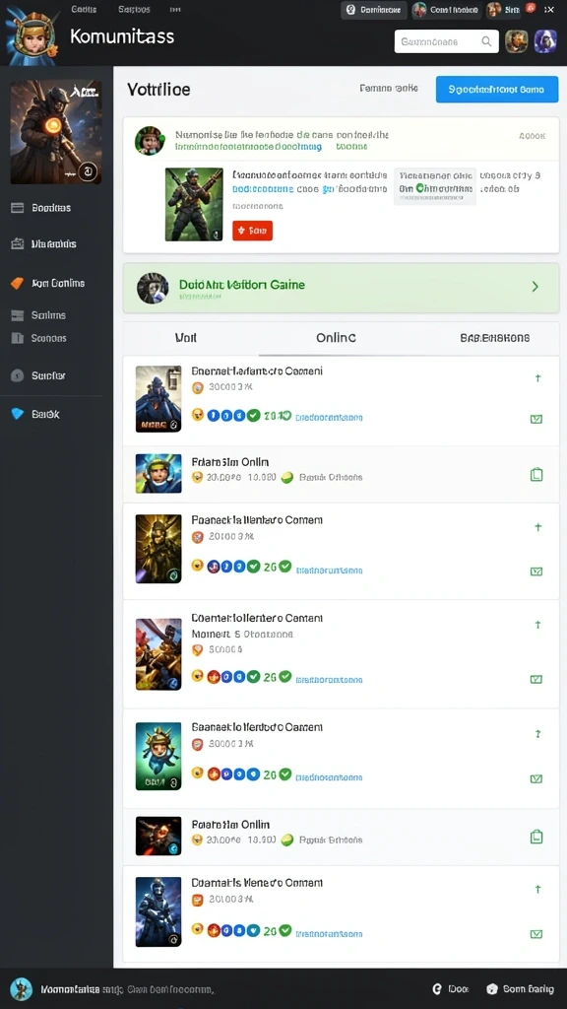This screenshot has height=1009, width=567.
Task: Toggle the green check box in Moment row
Action: click(x=536, y=679)
